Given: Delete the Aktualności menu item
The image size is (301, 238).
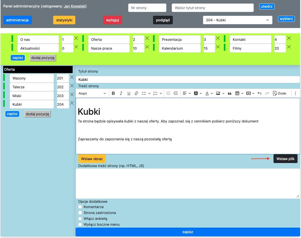Looking at the screenshot, I should click(x=76, y=47).
